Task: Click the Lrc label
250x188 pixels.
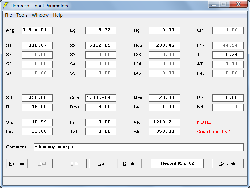Action: pos(10,132)
